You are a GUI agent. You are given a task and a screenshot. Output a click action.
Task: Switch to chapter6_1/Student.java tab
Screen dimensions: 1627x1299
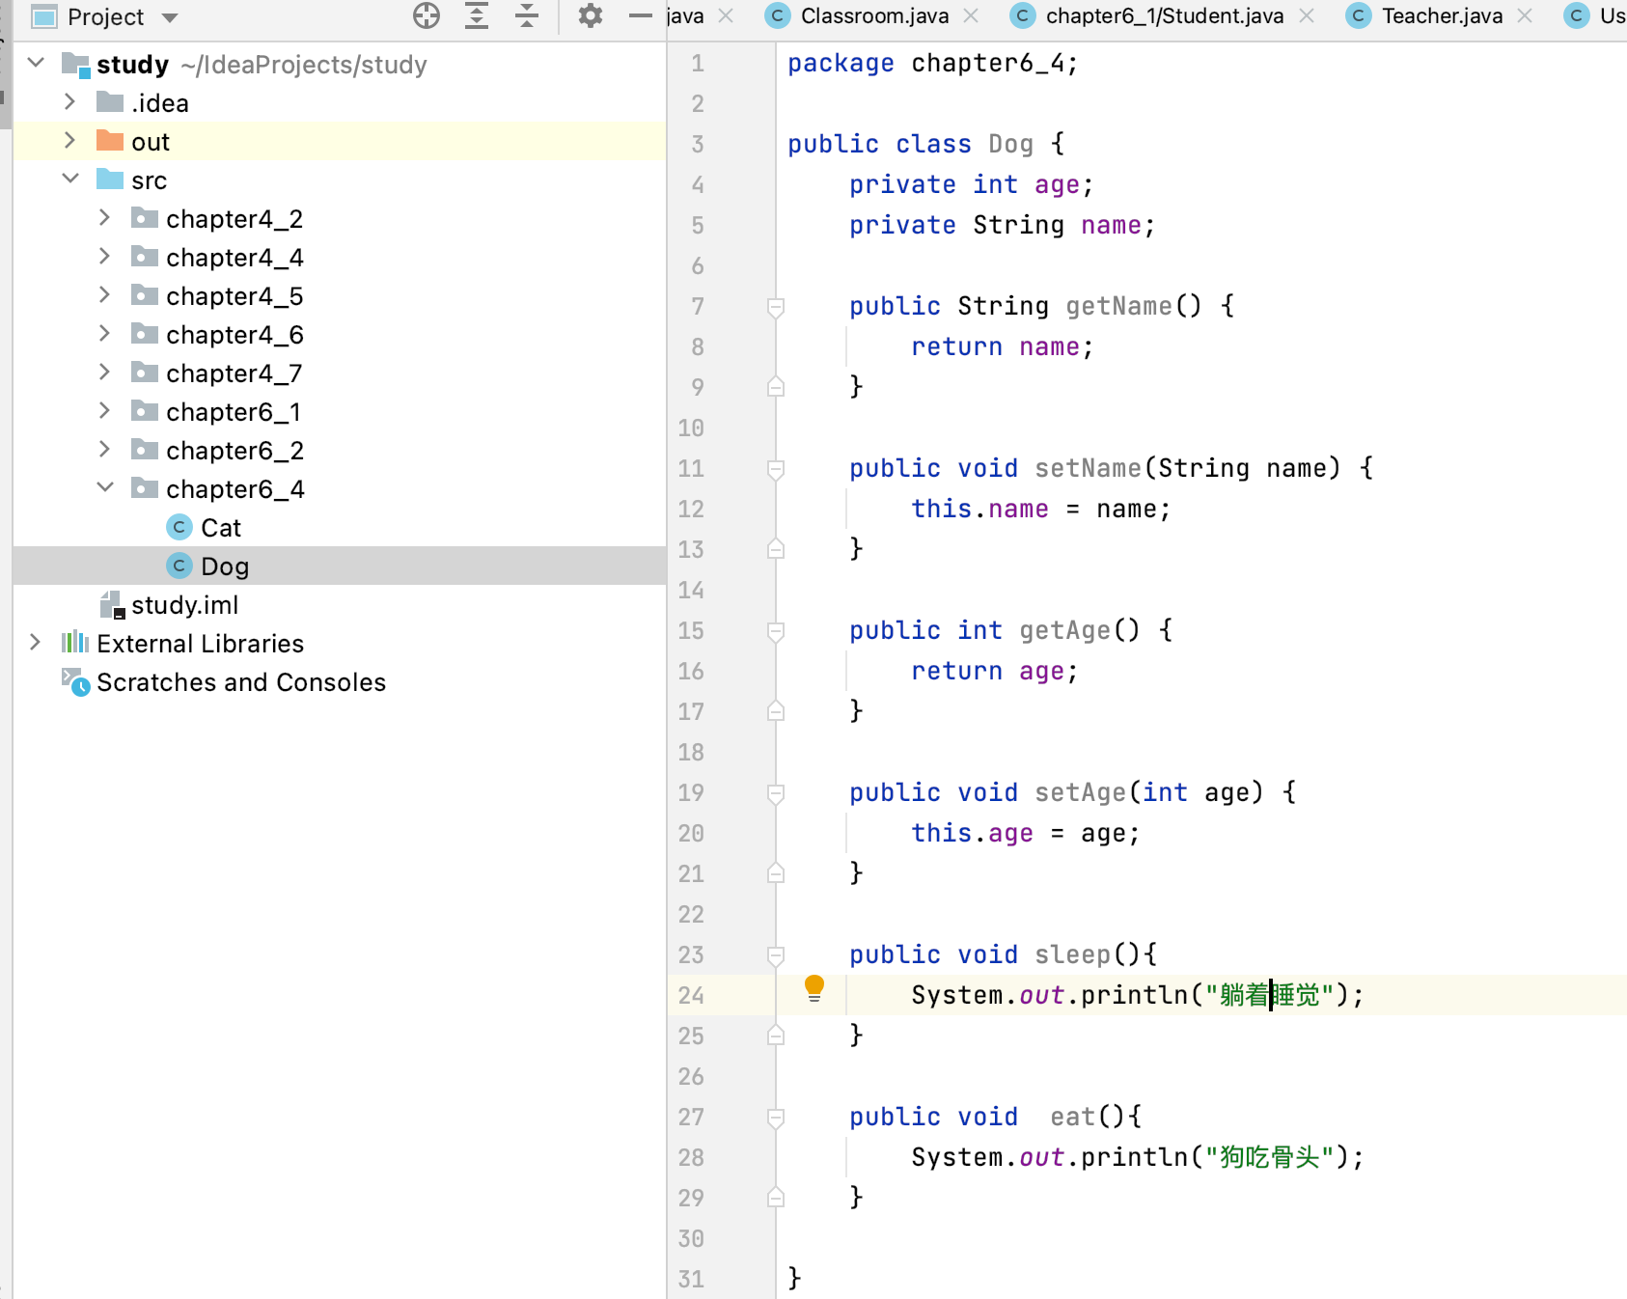tap(1164, 15)
